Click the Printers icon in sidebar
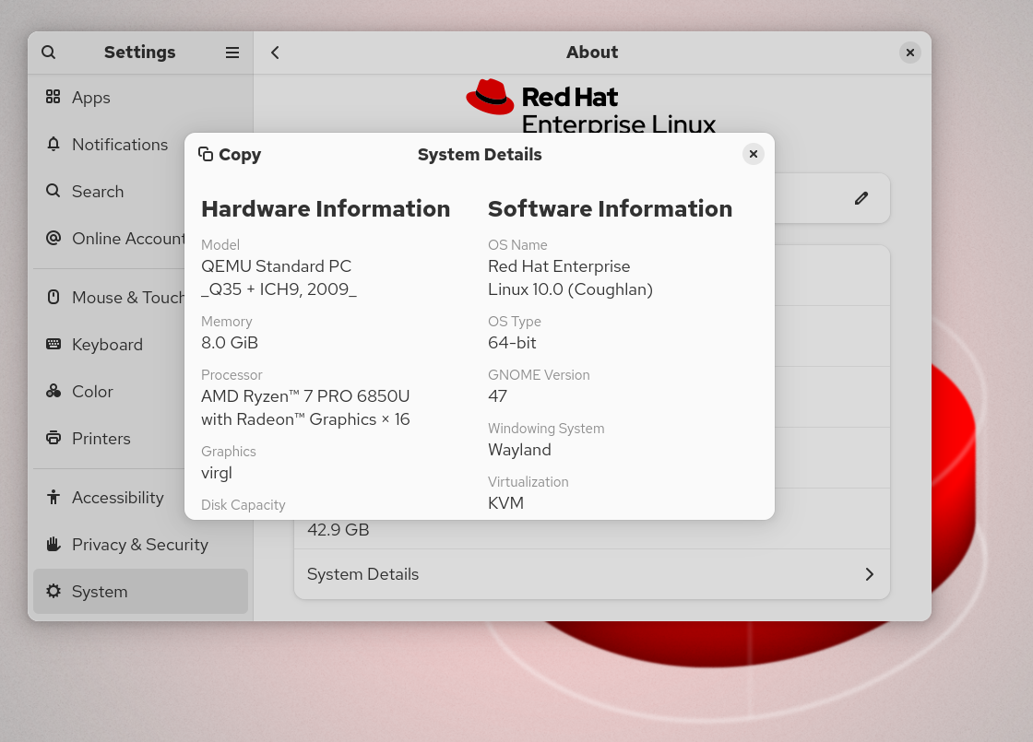The width and height of the screenshot is (1033, 742). pyautogui.click(x=53, y=438)
